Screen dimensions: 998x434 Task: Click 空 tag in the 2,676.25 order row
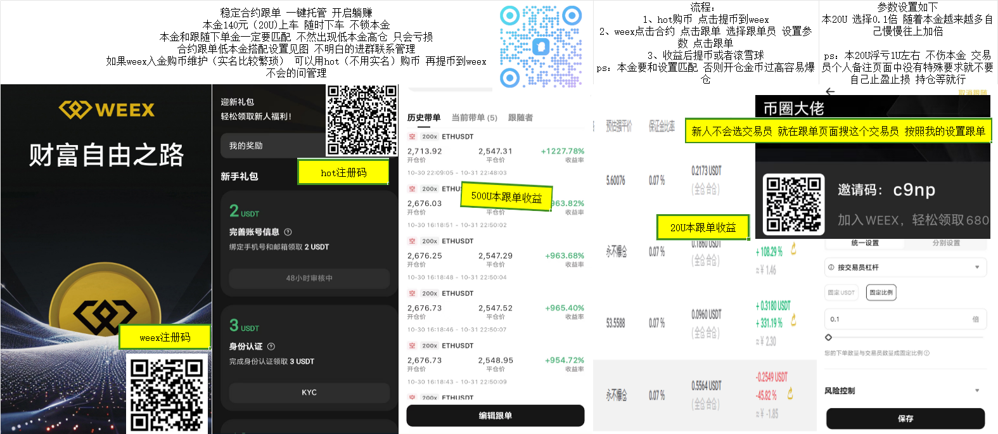(x=412, y=241)
